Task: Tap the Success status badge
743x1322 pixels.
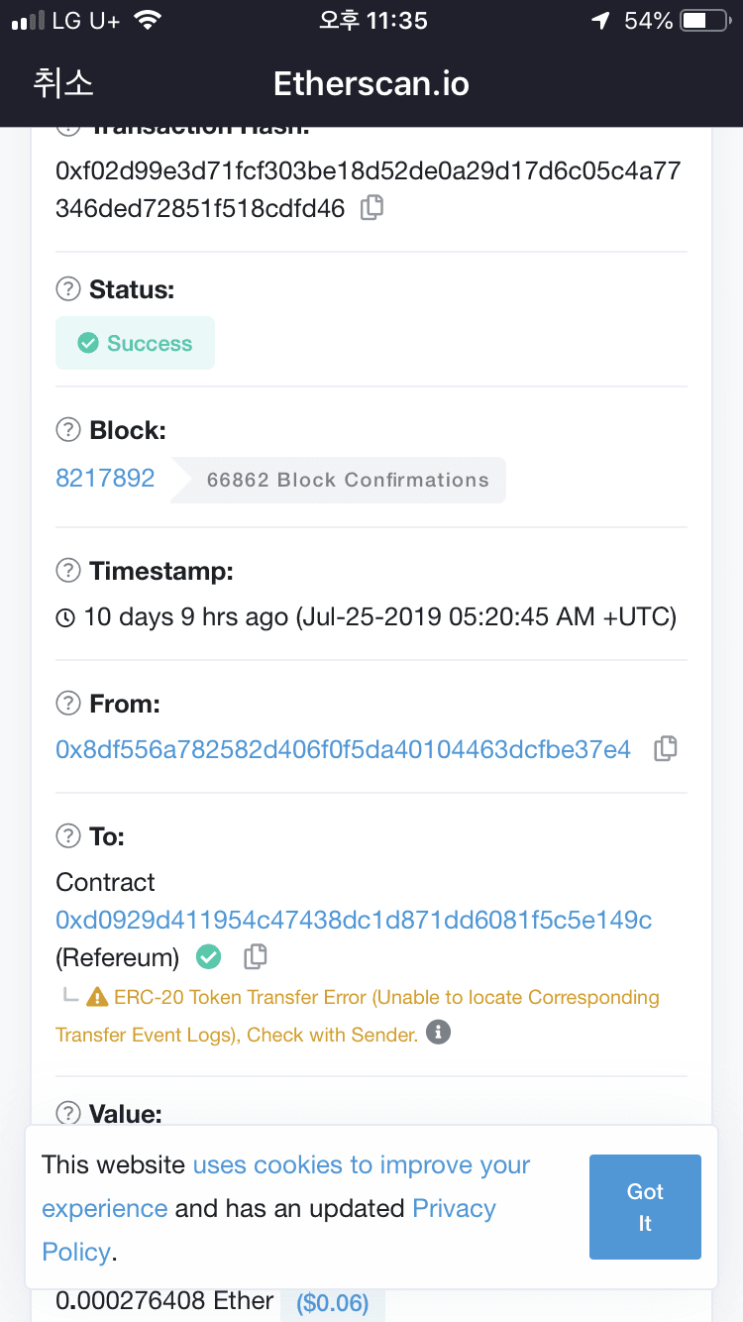Action: [135, 343]
